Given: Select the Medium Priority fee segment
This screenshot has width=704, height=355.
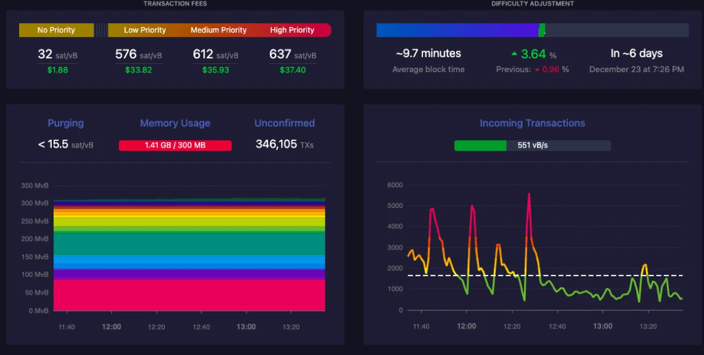Looking at the screenshot, I should point(219,30).
